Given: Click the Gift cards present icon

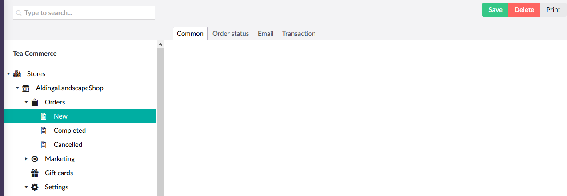Looking at the screenshot, I should point(35,173).
